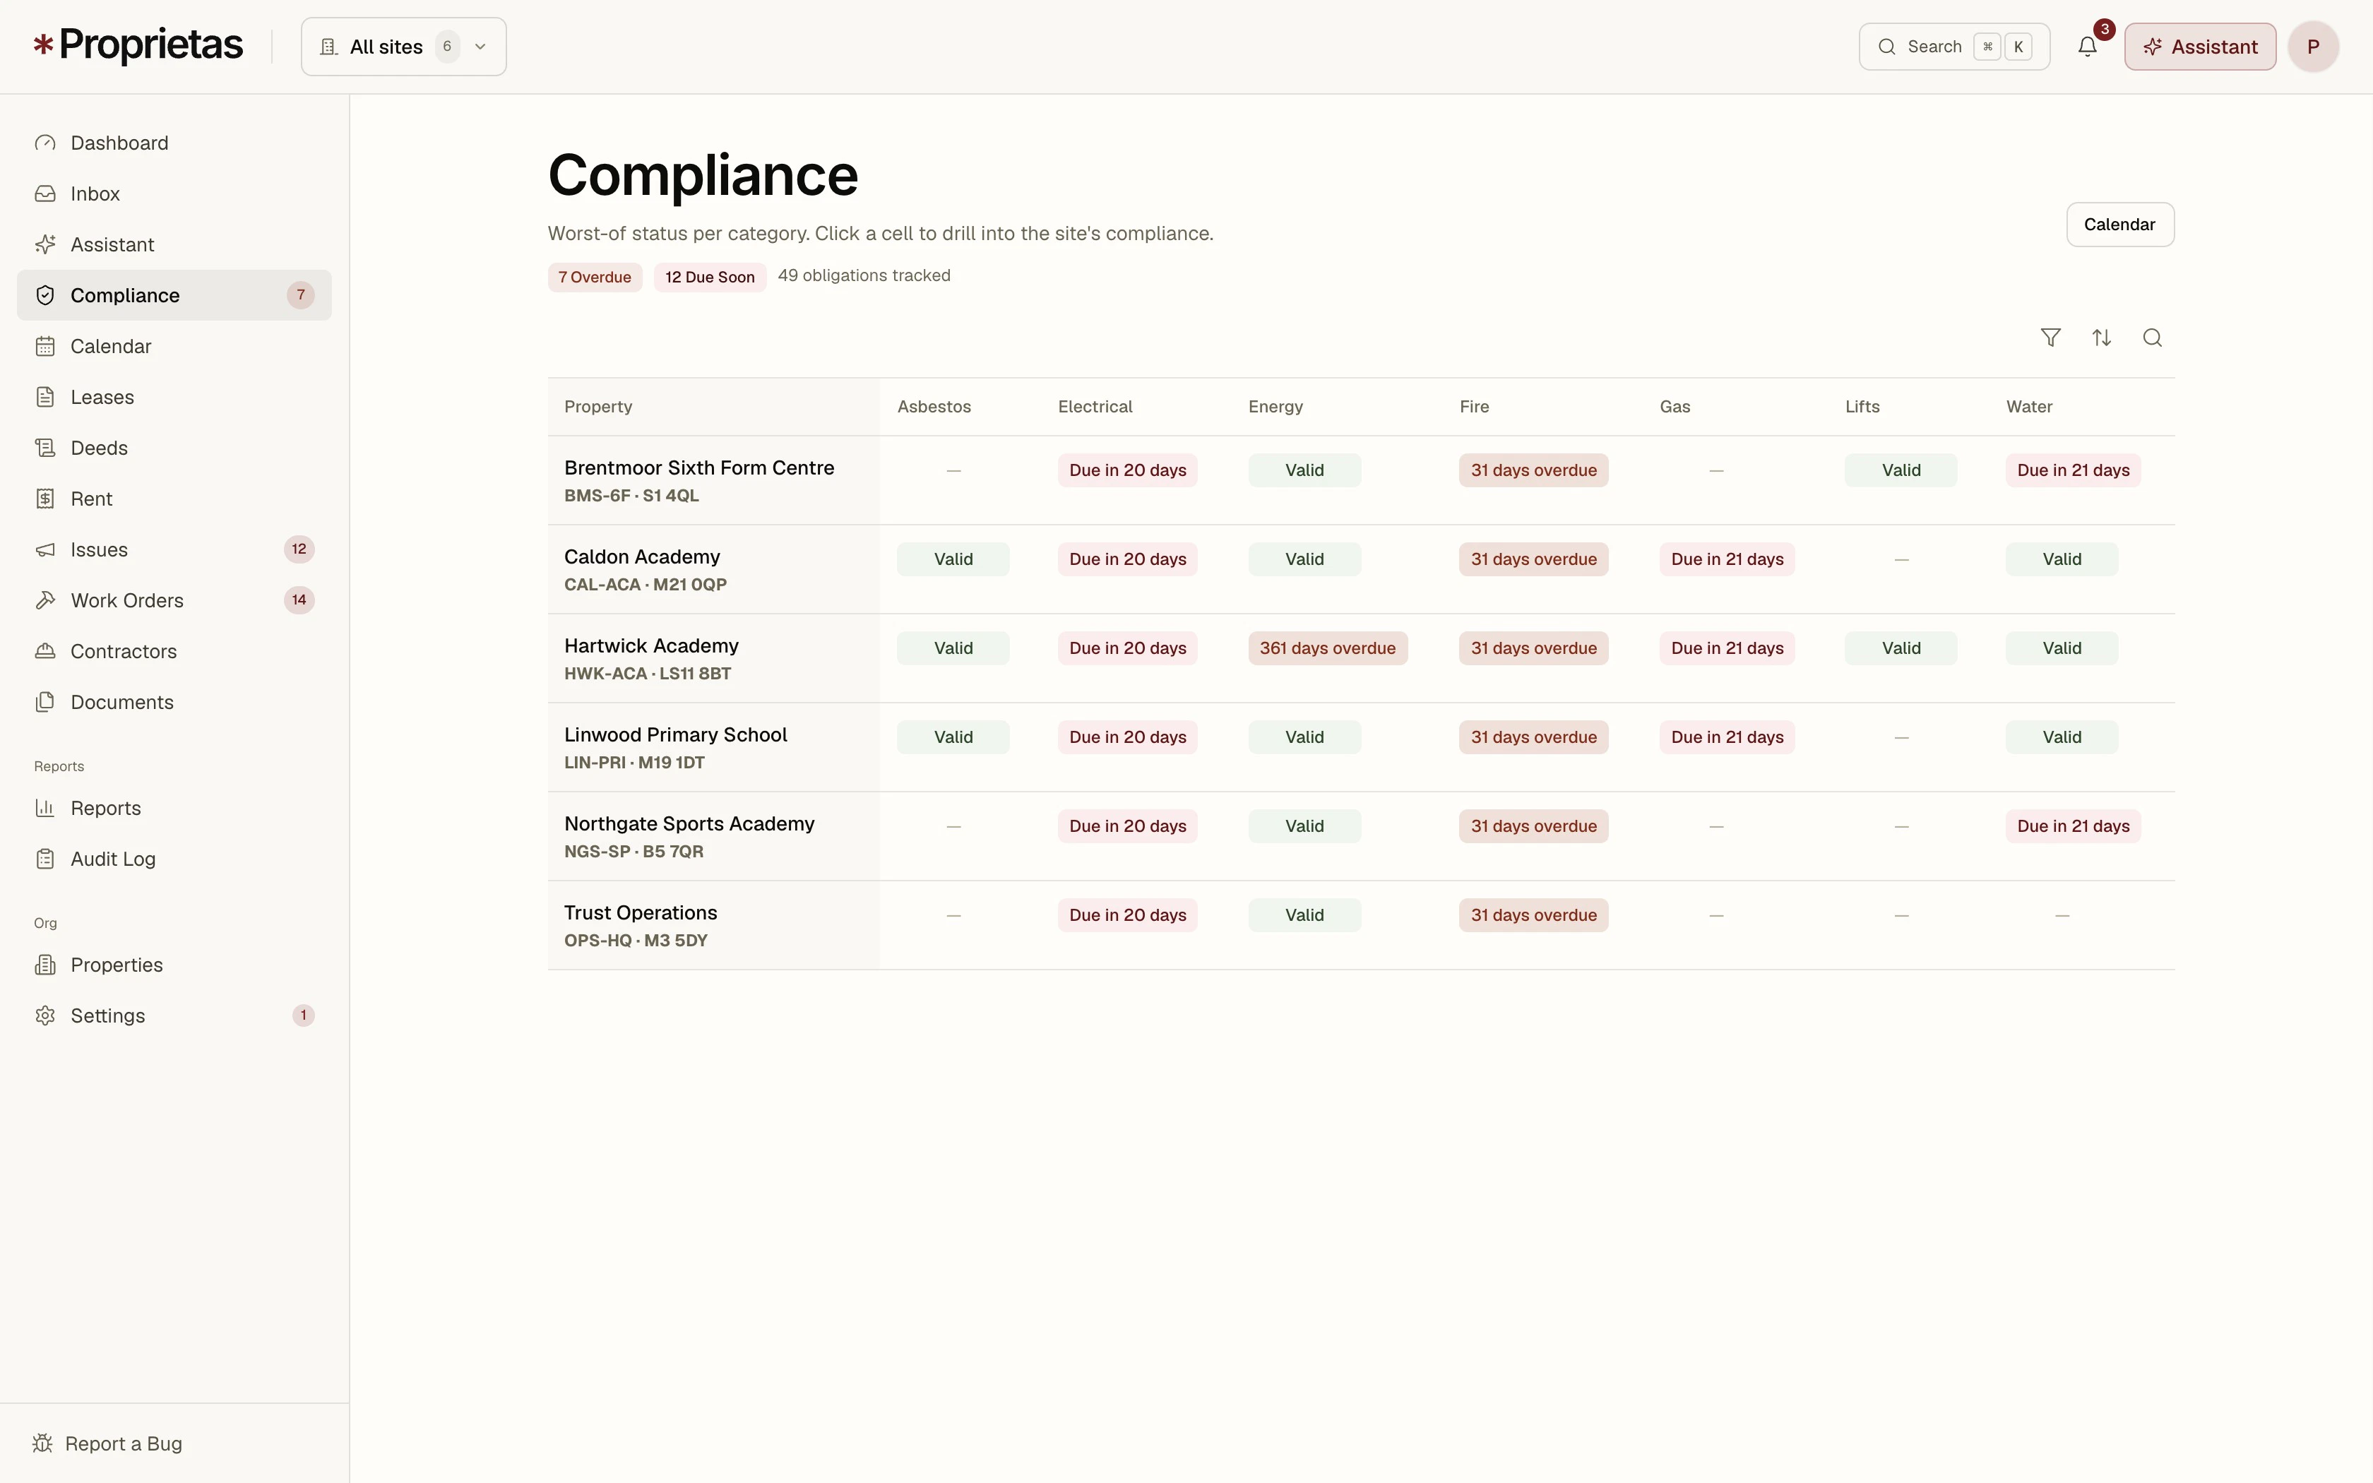Click Trust Operations Energy Valid cell
2373x1483 pixels.
[1305, 916]
